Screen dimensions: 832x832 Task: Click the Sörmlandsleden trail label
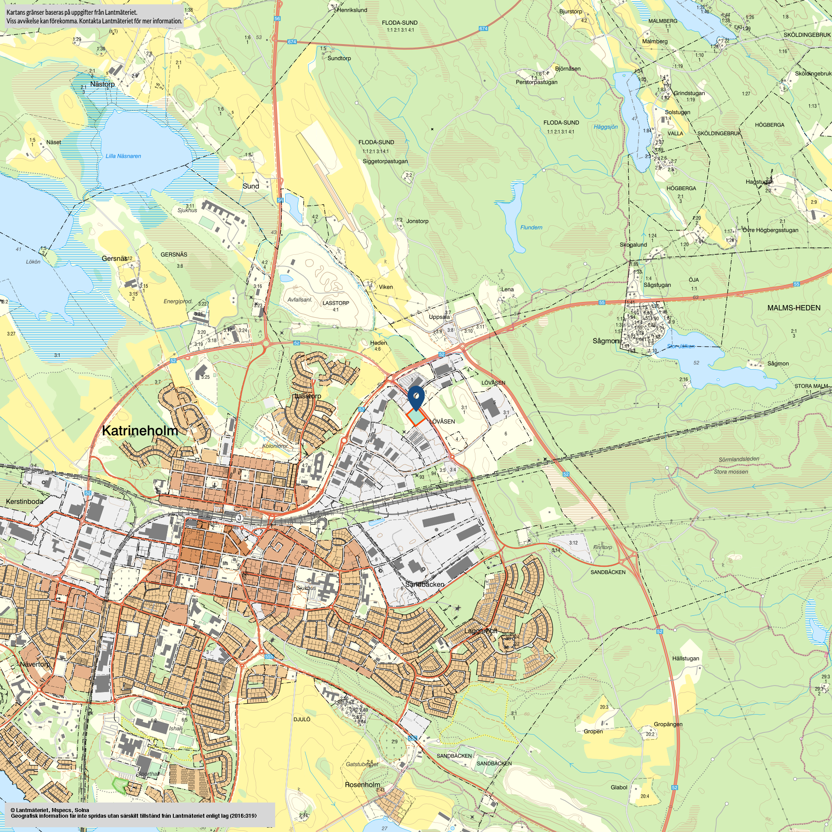coord(739,459)
